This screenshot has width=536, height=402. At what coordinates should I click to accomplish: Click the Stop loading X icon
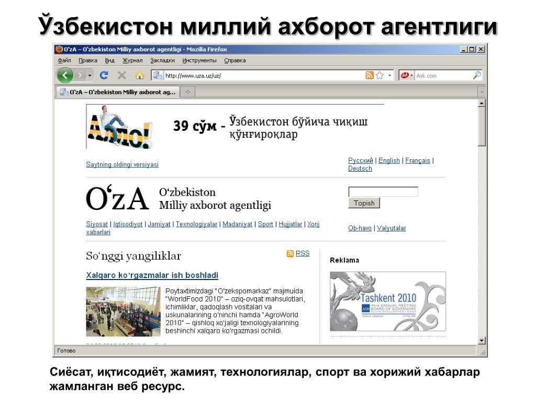click(x=121, y=75)
